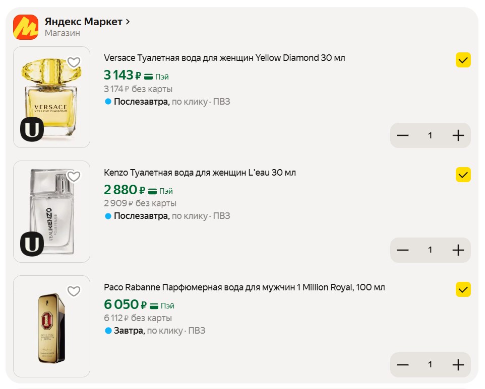This screenshot has width=485, height=389.
Task: Click the seller badge on Kenzo image
Action: (32, 244)
